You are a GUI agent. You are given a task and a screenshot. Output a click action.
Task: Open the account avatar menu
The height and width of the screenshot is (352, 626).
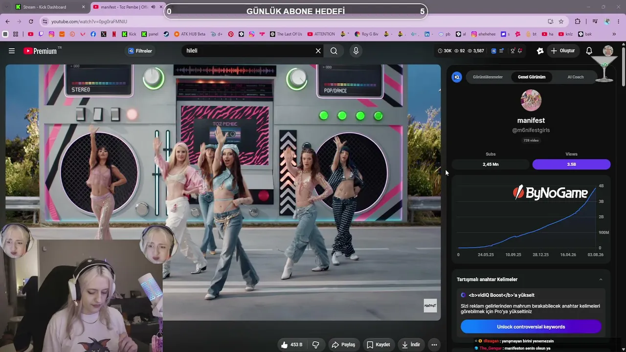608,51
